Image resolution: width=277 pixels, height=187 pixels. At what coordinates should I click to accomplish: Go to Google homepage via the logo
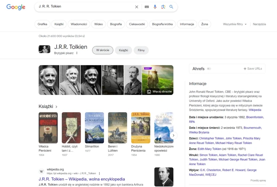(16, 7)
